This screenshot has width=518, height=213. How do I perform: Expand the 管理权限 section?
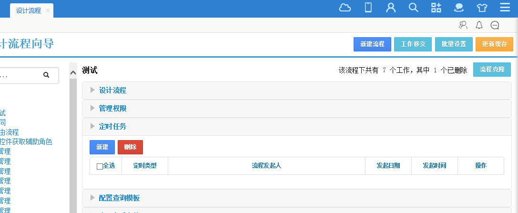(x=112, y=109)
